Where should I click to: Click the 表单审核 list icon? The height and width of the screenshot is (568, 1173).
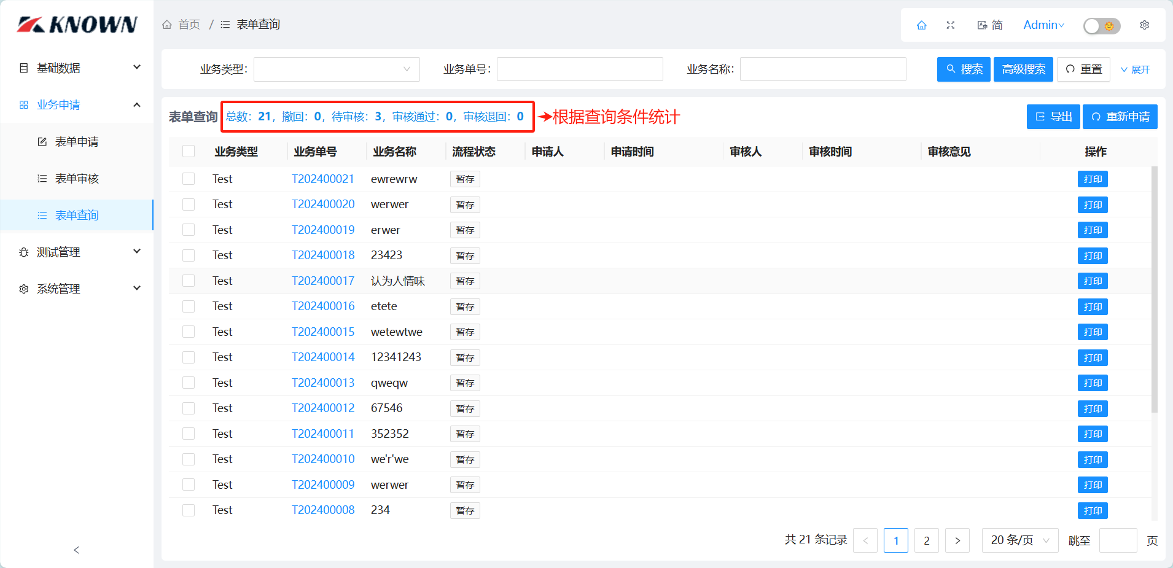tap(42, 178)
